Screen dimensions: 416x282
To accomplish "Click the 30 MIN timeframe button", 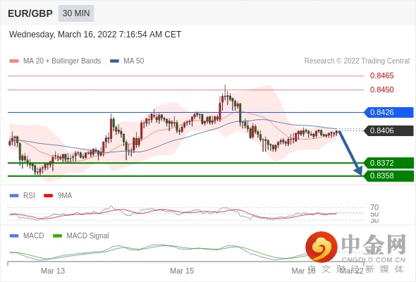I will tap(76, 13).
